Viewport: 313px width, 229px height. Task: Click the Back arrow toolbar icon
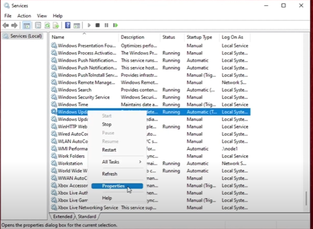(x=6, y=26)
